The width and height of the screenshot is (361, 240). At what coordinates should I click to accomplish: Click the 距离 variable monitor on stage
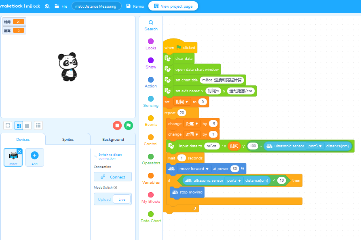(14, 30)
